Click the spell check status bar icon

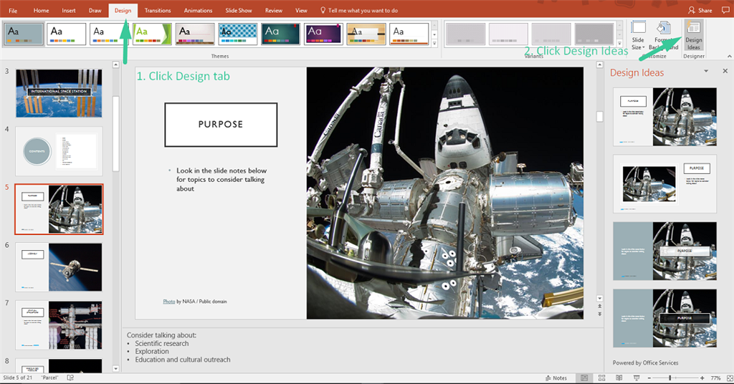click(x=70, y=378)
